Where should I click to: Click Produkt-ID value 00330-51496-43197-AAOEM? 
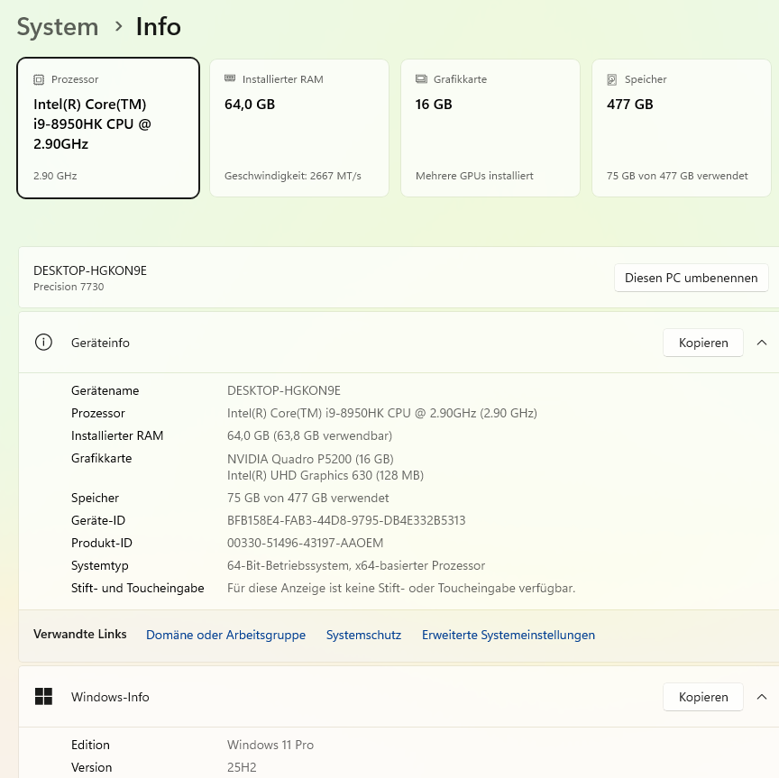click(305, 543)
